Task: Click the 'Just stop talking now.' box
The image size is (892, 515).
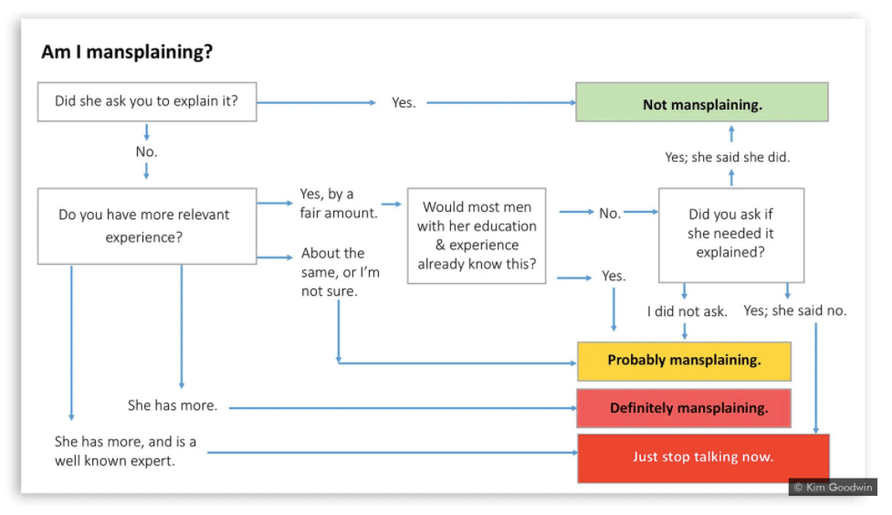Action: (x=702, y=457)
